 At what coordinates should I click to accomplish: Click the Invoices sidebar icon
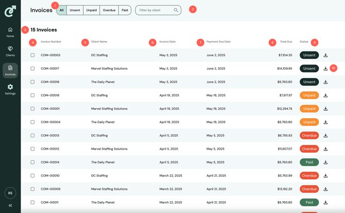10,70
